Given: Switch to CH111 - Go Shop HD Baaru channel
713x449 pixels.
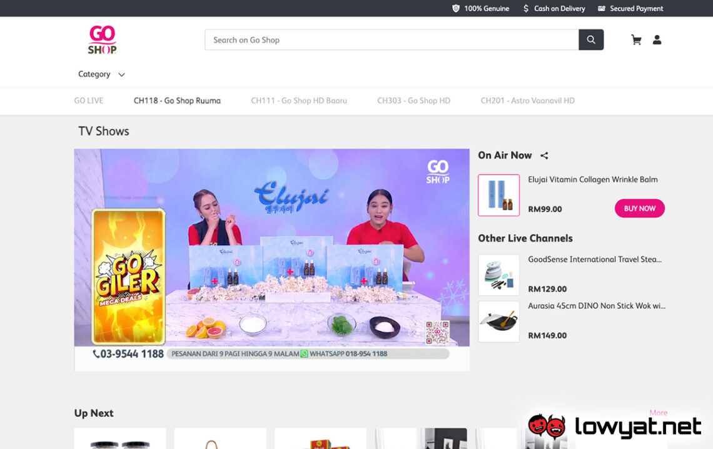Looking at the screenshot, I should [x=299, y=100].
